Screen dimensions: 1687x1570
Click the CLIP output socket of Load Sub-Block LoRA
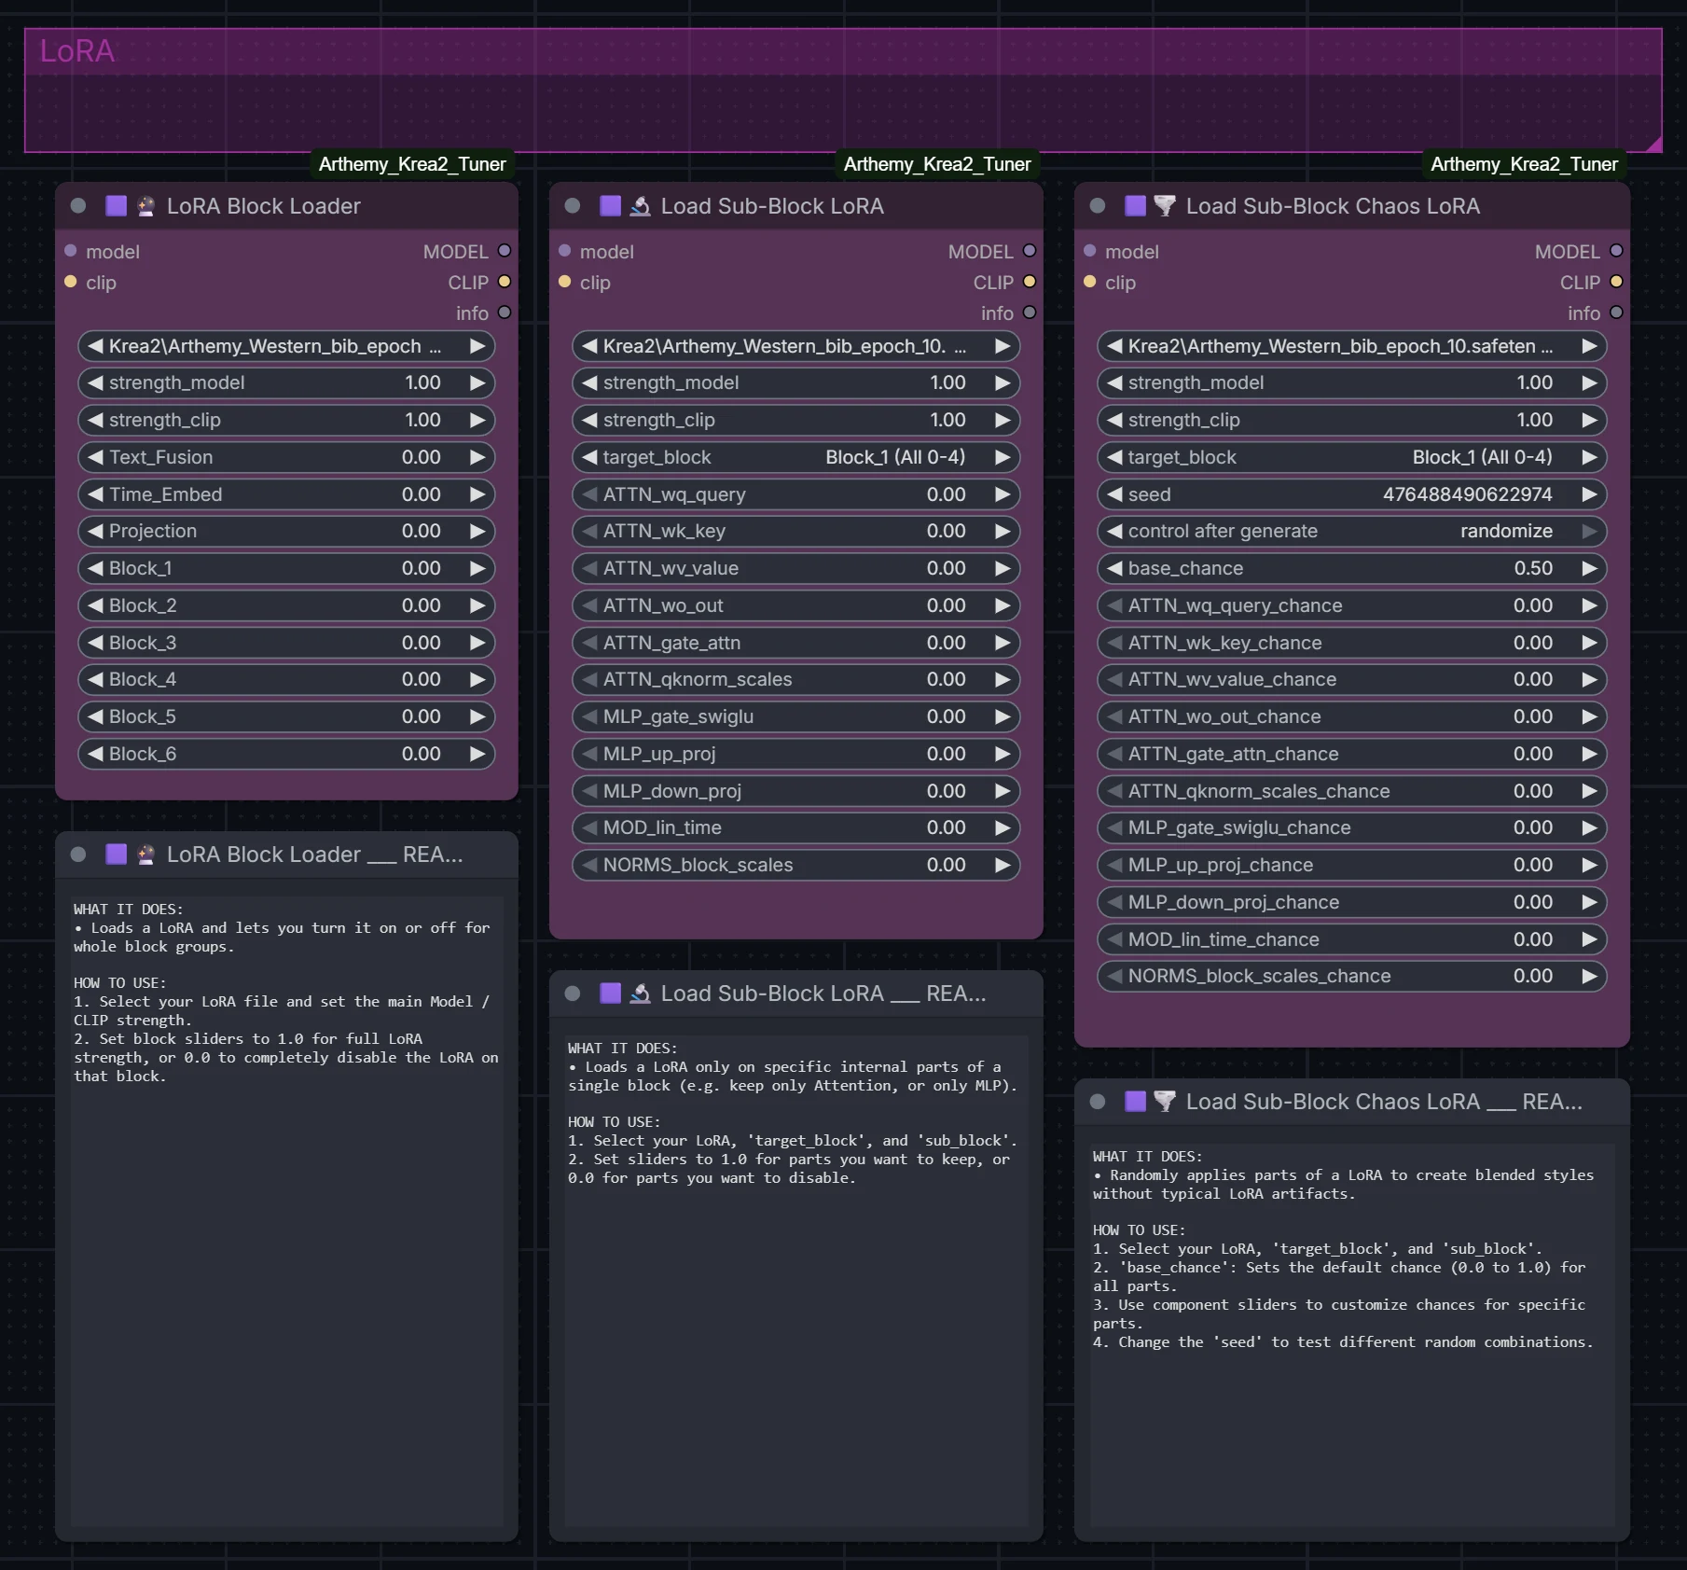point(1030,282)
